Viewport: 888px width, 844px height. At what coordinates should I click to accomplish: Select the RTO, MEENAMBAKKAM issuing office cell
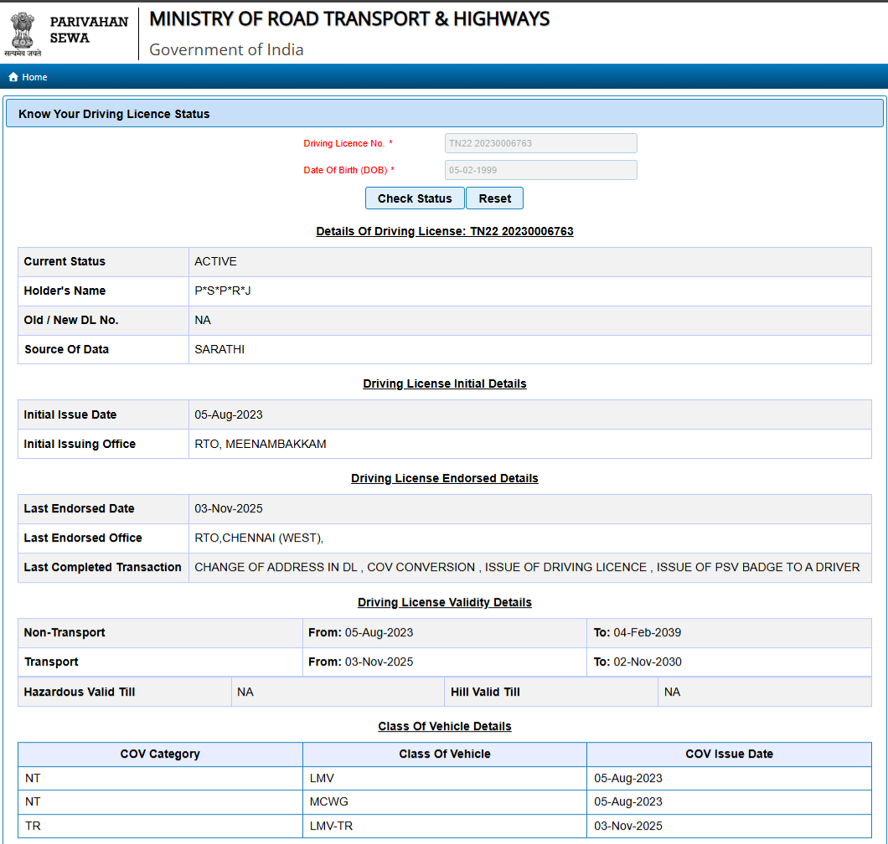[x=260, y=444]
